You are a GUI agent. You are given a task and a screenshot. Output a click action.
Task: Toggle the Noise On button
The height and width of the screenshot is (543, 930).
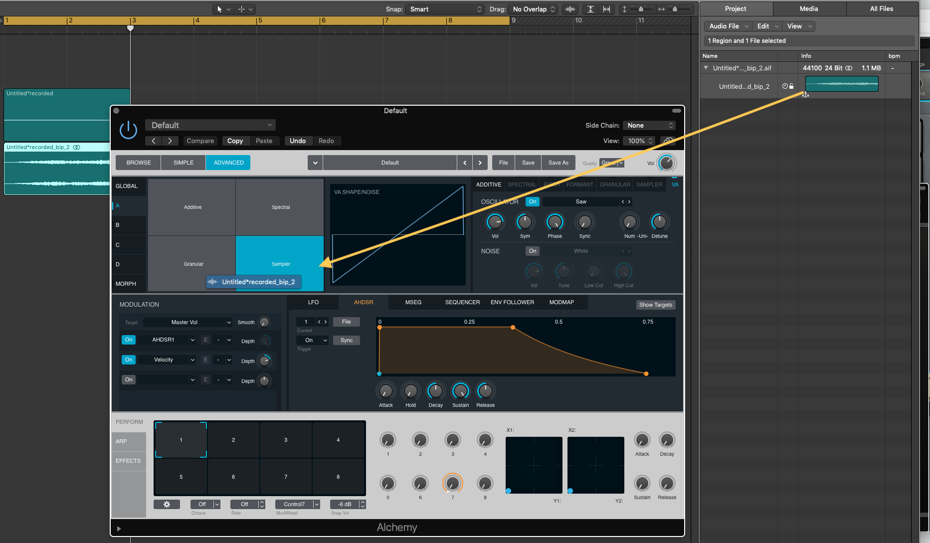click(x=533, y=251)
